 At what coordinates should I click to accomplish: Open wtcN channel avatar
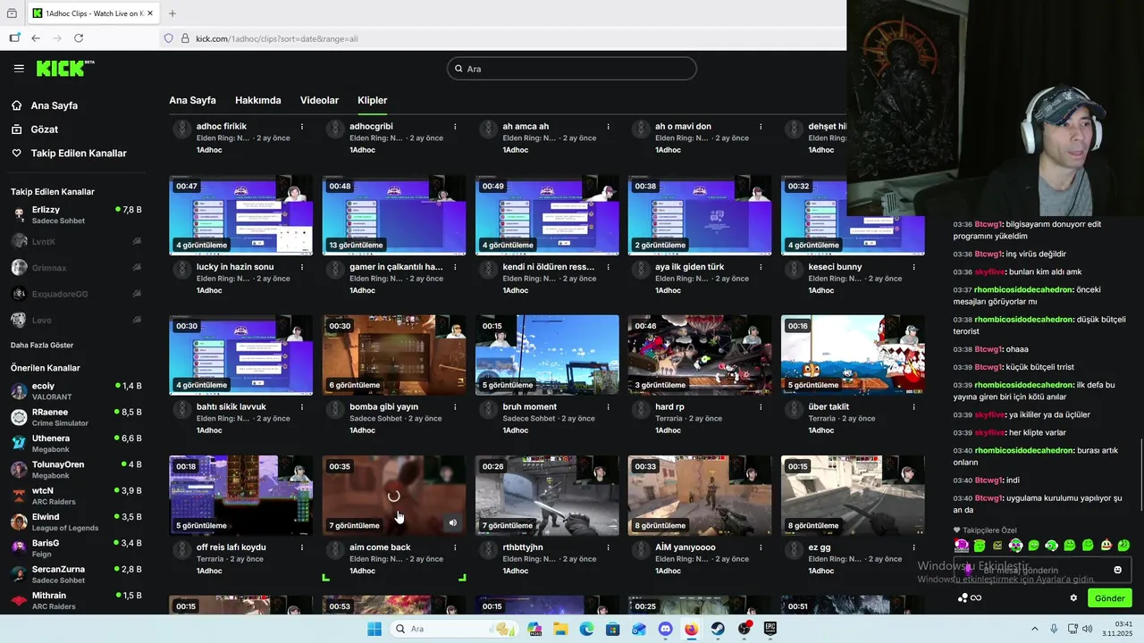(x=19, y=496)
